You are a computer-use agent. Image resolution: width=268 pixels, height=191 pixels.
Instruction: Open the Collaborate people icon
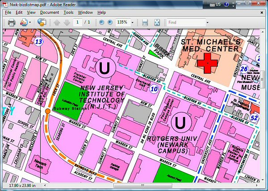(24, 22)
